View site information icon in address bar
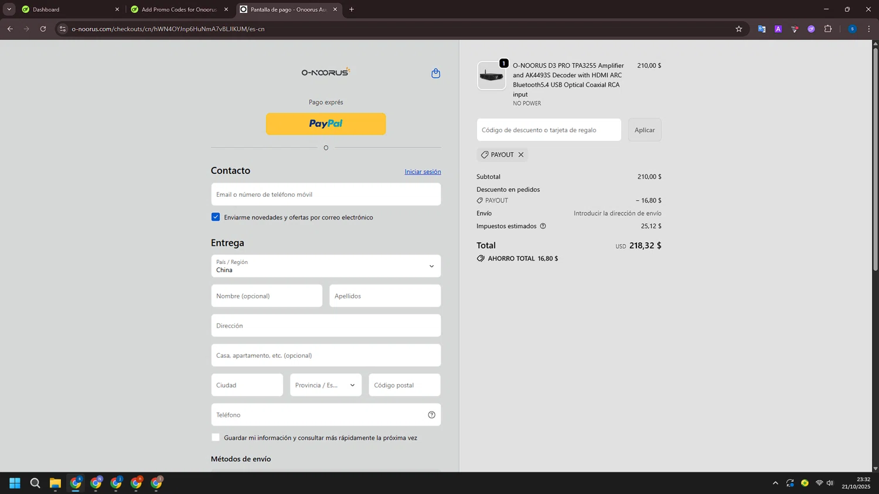 [63, 29]
